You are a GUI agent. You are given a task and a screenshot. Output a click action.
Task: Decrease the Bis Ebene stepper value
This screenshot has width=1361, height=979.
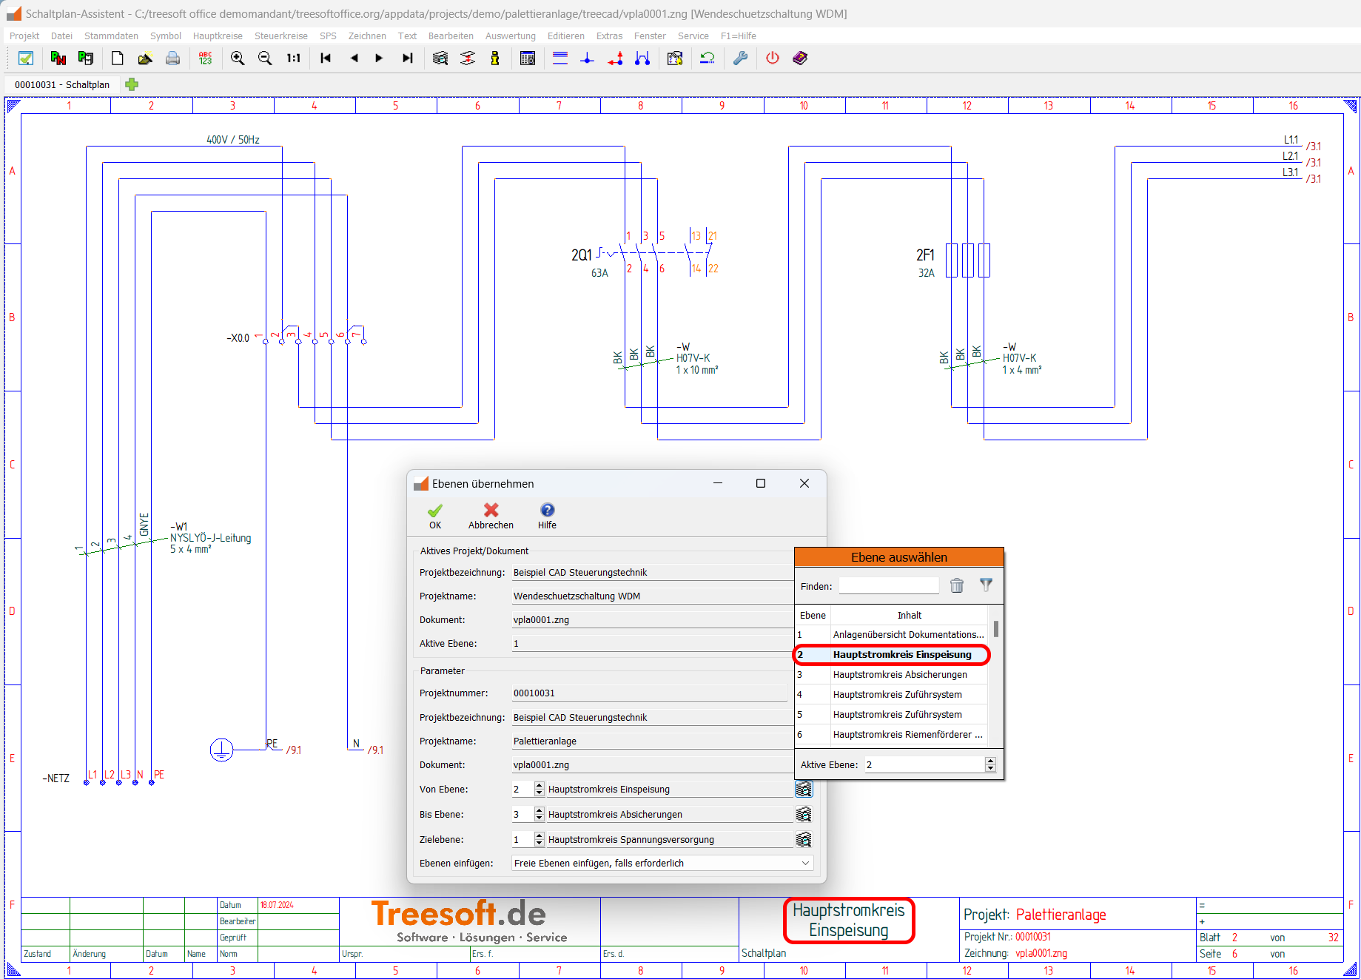click(540, 818)
